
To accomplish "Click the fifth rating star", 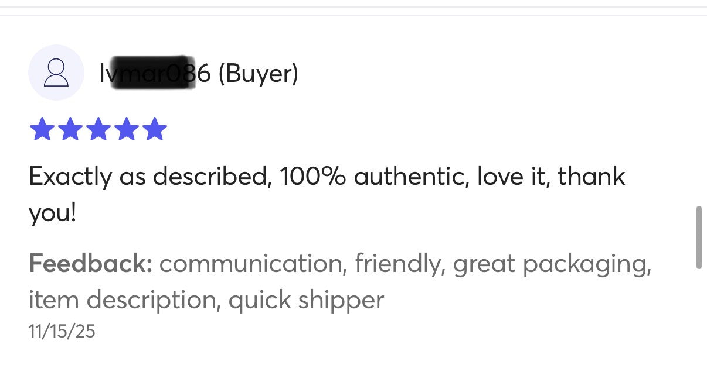I will 154,129.
